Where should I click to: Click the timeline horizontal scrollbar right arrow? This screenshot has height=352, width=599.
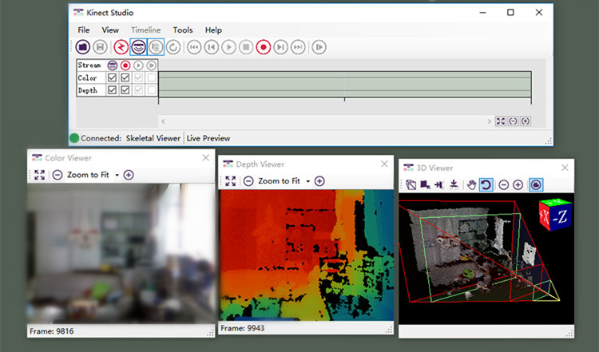tap(489, 121)
